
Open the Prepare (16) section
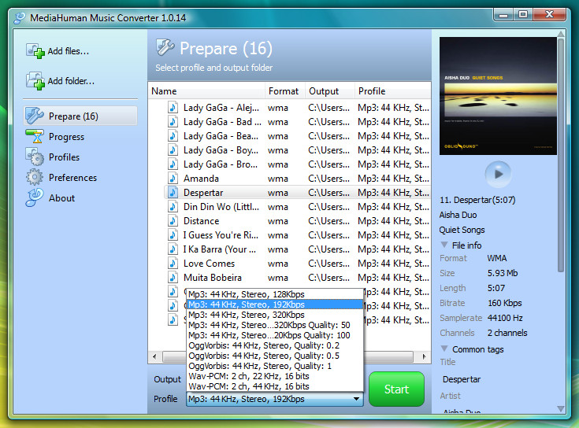[x=80, y=116]
